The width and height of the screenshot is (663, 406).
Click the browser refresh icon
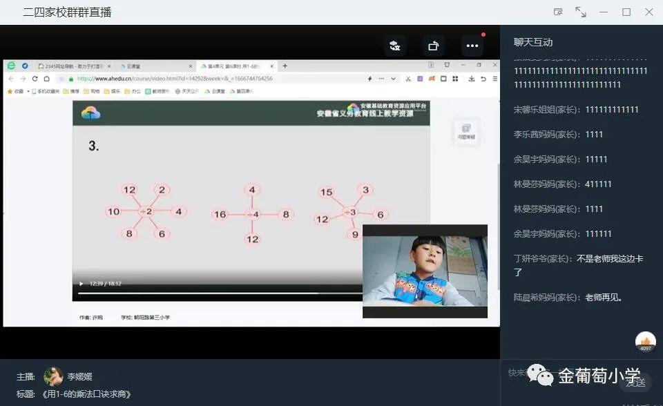click(35, 79)
